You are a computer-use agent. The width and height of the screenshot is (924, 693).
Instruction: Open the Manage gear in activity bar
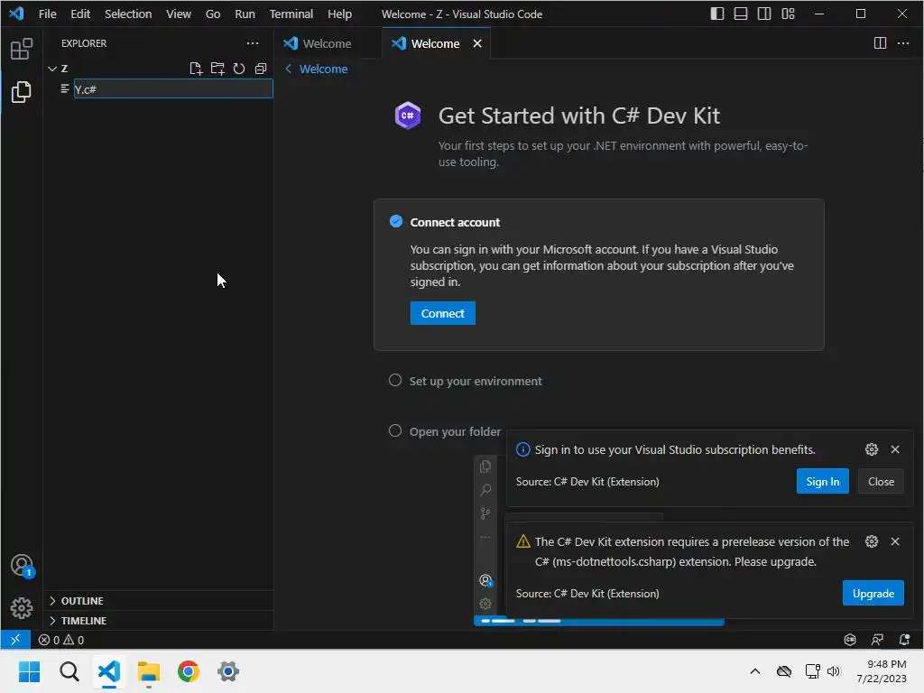(22, 607)
